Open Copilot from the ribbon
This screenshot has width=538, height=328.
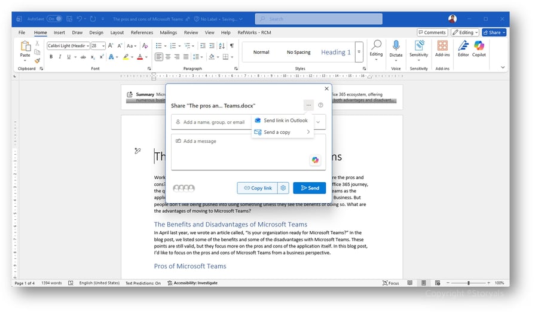pyautogui.click(x=479, y=48)
